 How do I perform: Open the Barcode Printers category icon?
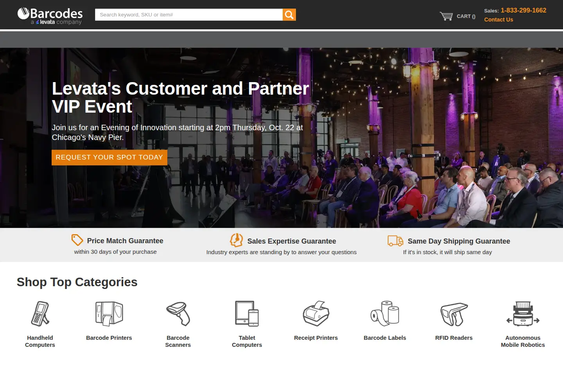pos(109,314)
